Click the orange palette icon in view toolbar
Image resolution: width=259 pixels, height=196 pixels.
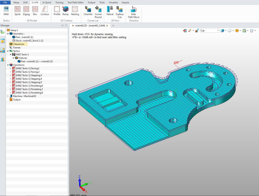tap(237, 31)
